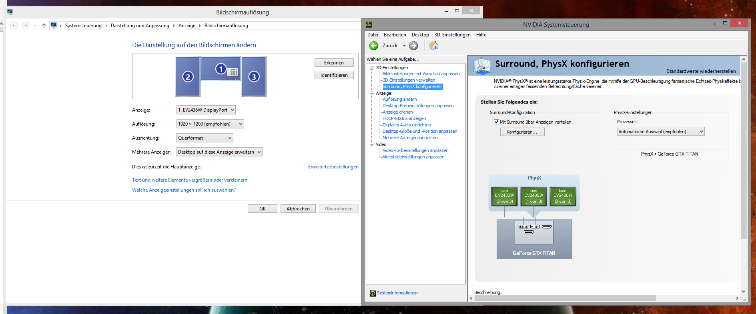Screen dimensions: 756x314
Task: Select monitor 3 thumbnail in display arrangement
Action: click(254, 76)
